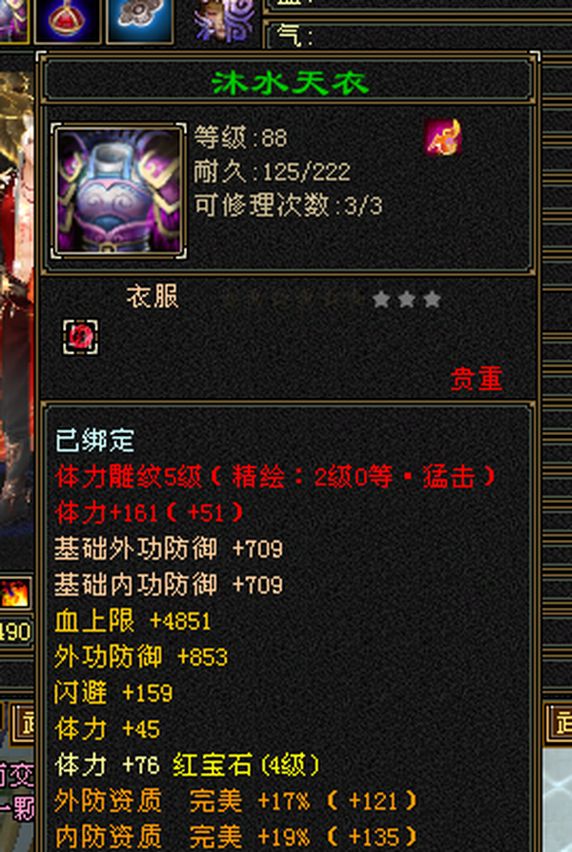Viewport: 572px width, 852px height.
Task: Click the 衣服 equipment type label
Action: (152, 298)
